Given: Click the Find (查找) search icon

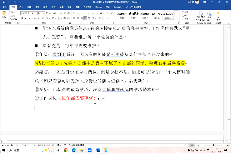Looking at the screenshot, I should (186, 12).
